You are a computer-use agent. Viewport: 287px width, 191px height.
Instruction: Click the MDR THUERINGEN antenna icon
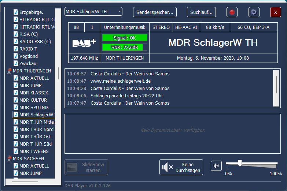10,71
